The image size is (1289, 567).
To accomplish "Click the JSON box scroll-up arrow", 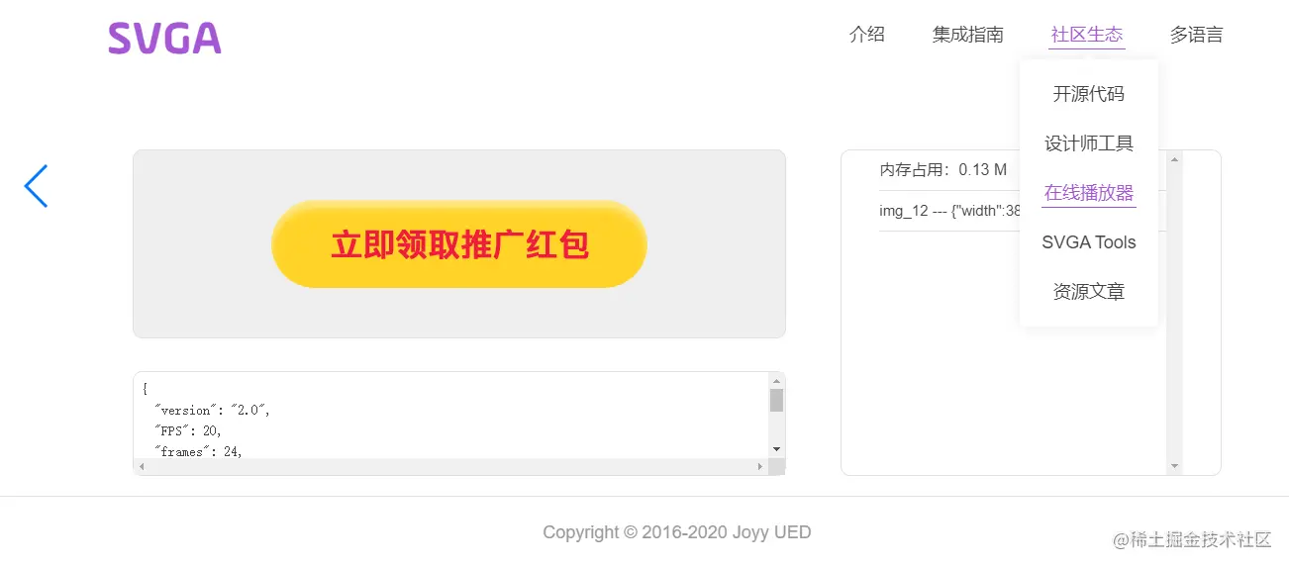I will click(776, 380).
